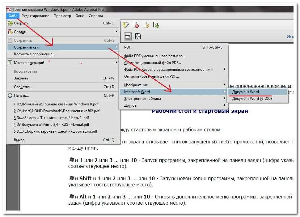Expand the Создать submenu arrow
This screenshot has height=217, width=300.
tap(117, 32)
